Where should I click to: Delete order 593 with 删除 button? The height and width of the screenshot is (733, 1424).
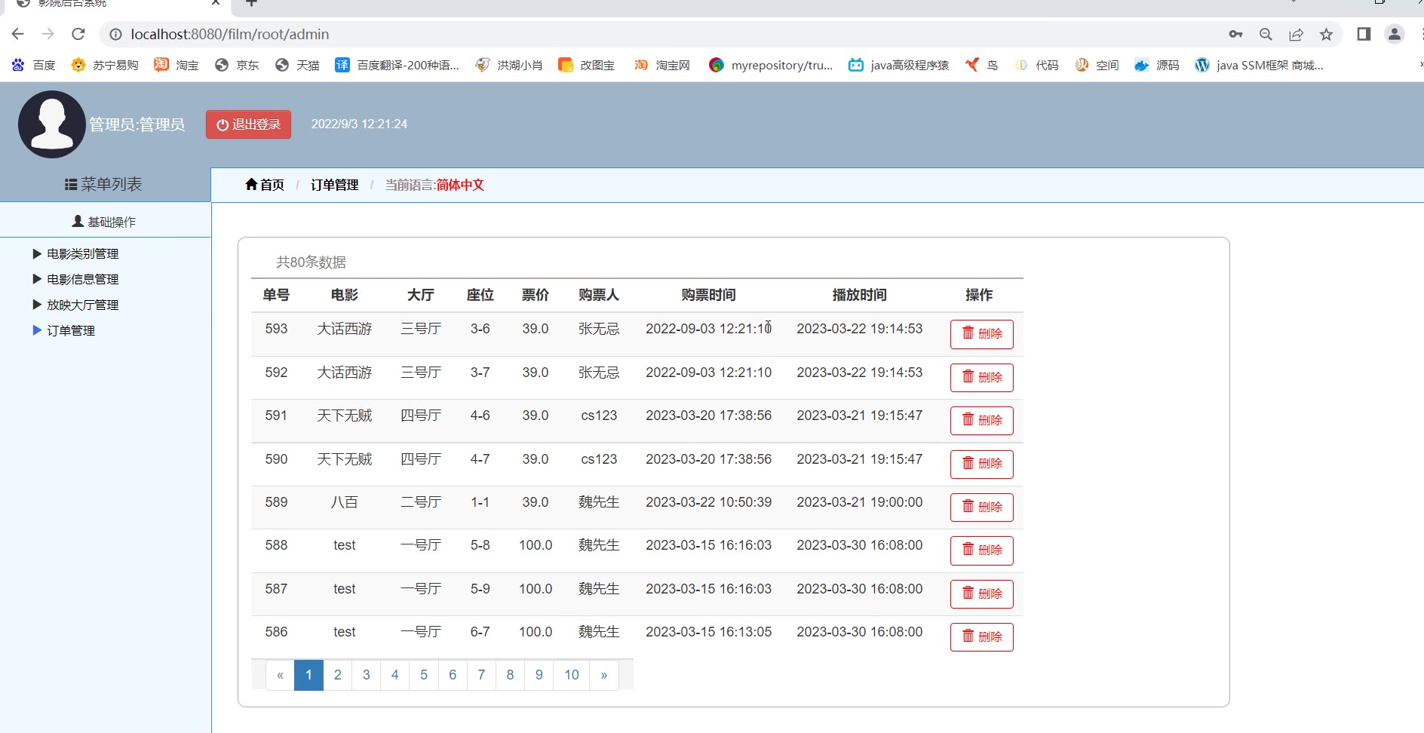(x=981, y=334)
